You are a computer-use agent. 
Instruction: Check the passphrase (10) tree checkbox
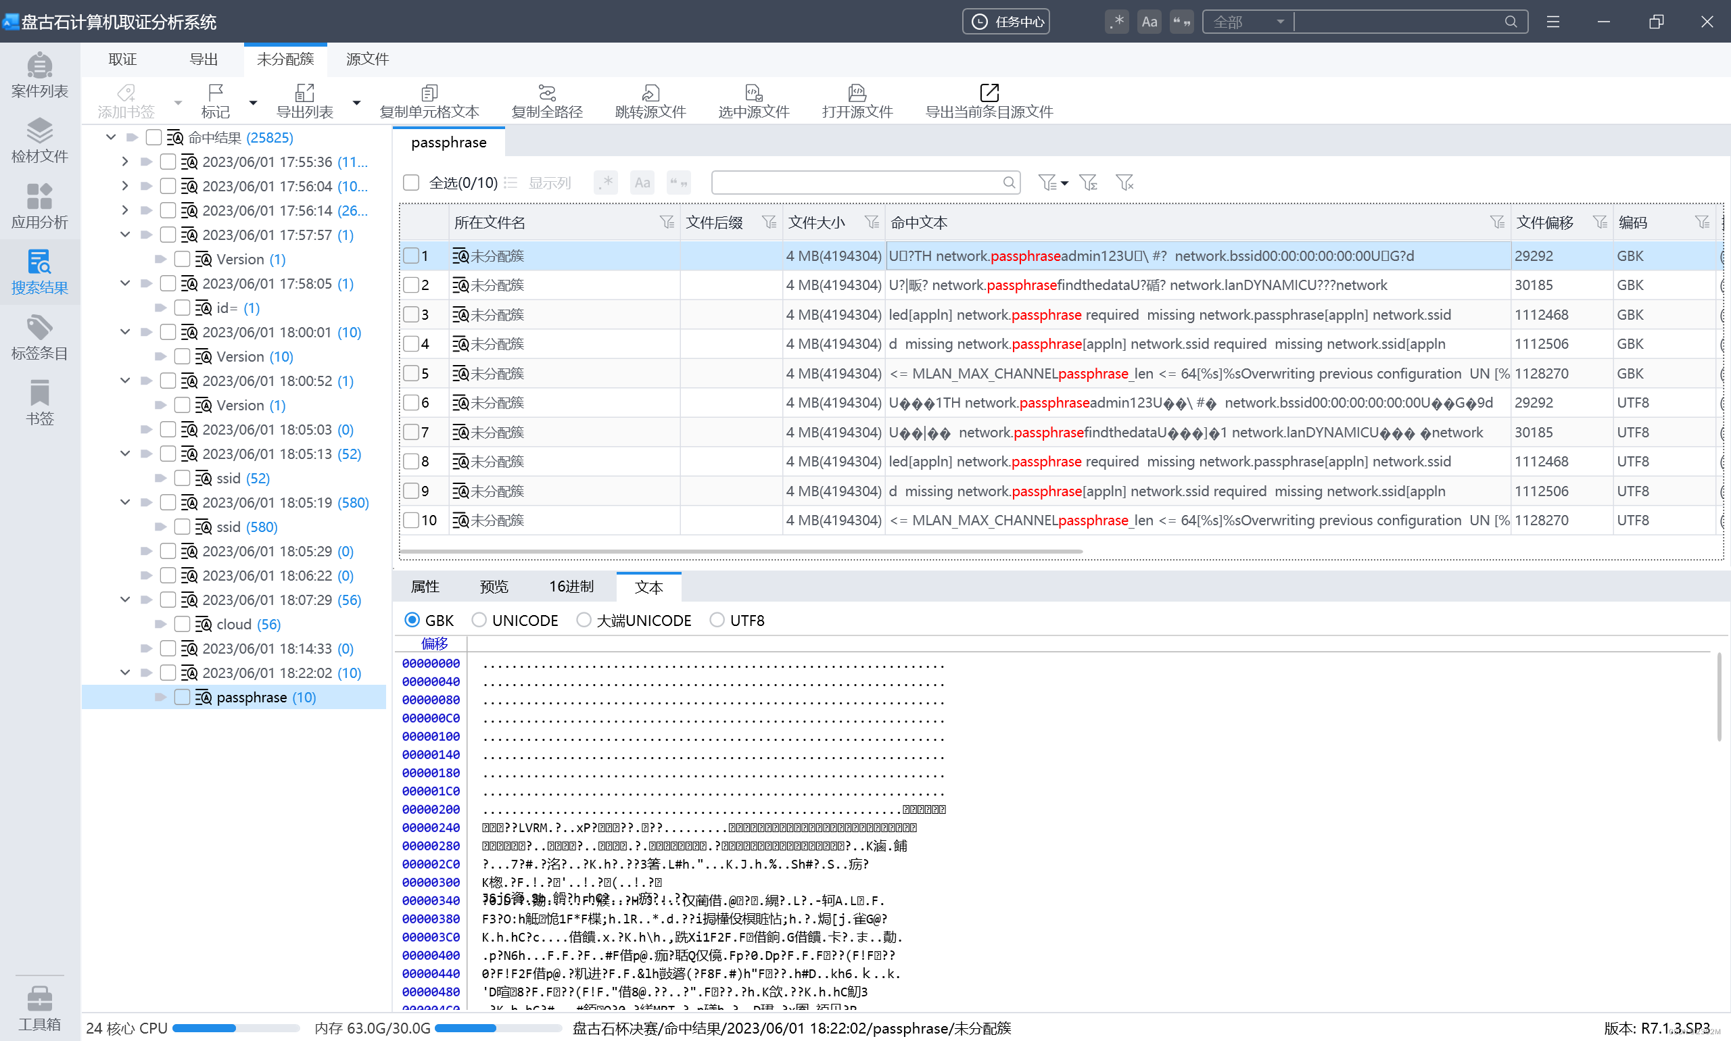(x=182, y=698)
